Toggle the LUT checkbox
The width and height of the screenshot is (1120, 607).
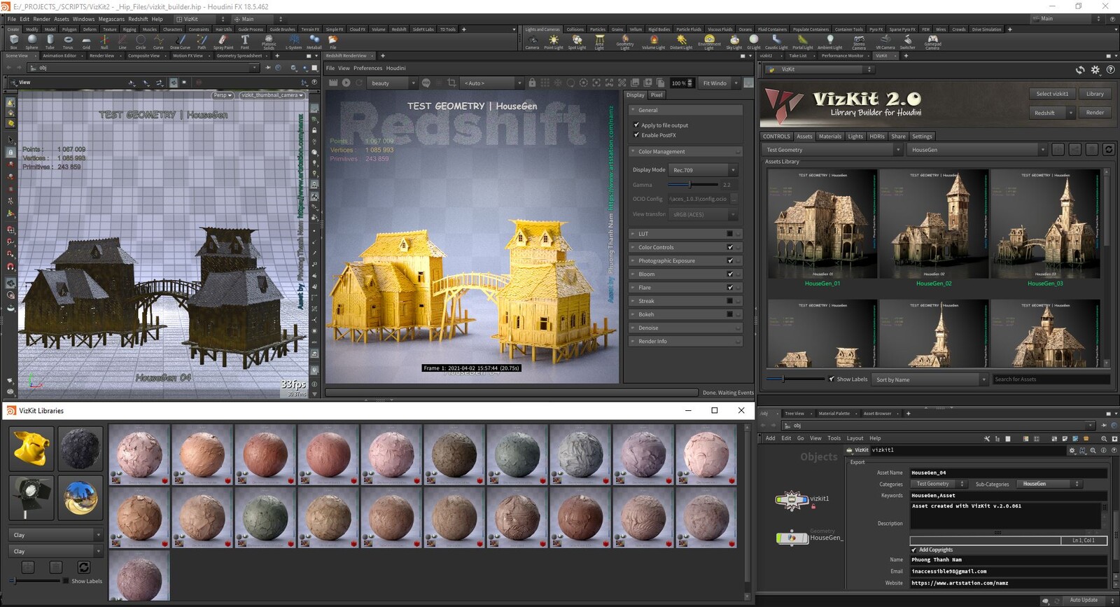729,234
